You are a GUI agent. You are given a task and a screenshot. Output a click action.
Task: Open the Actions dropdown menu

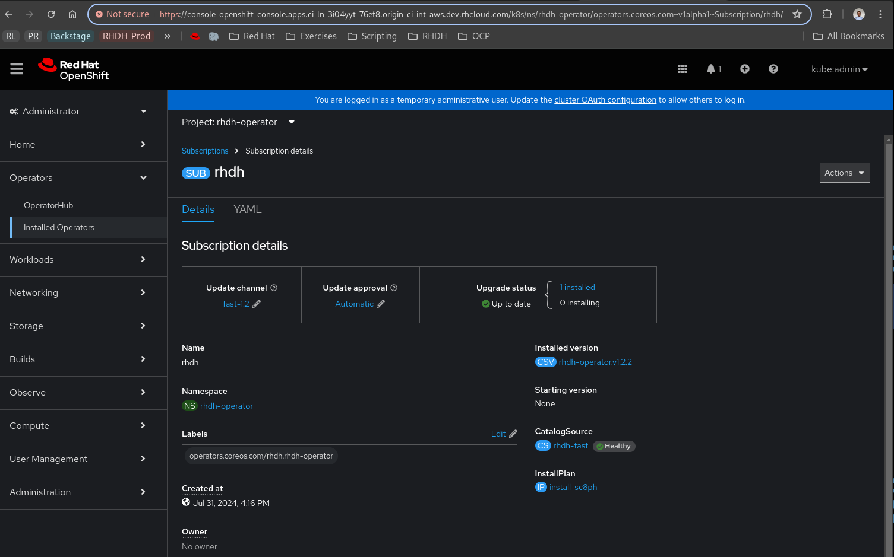(845, 173)
